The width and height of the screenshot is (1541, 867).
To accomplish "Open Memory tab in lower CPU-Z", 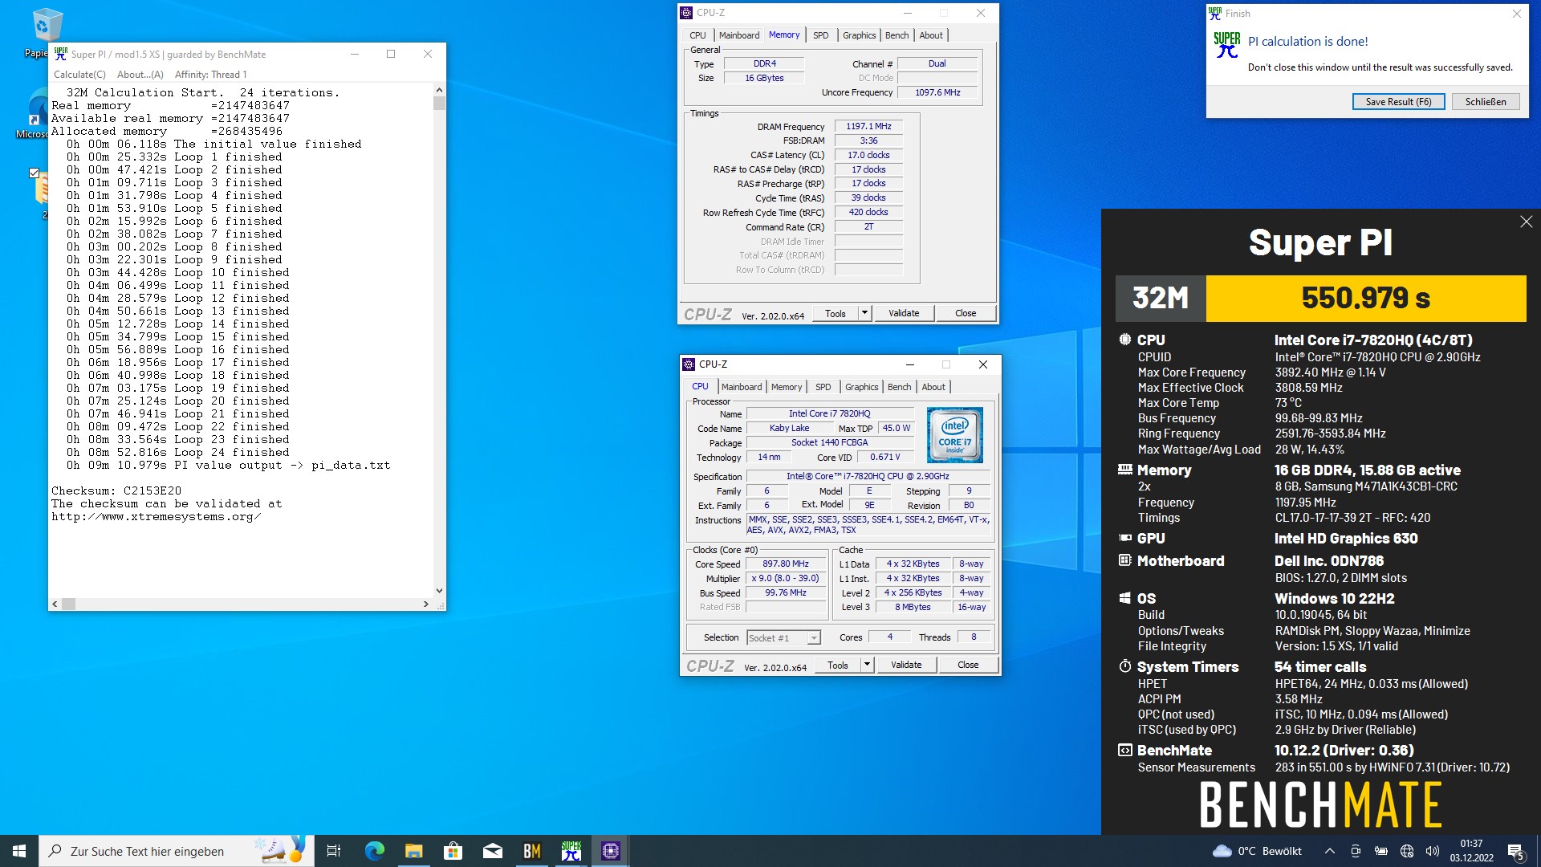I will click(787, 387).
